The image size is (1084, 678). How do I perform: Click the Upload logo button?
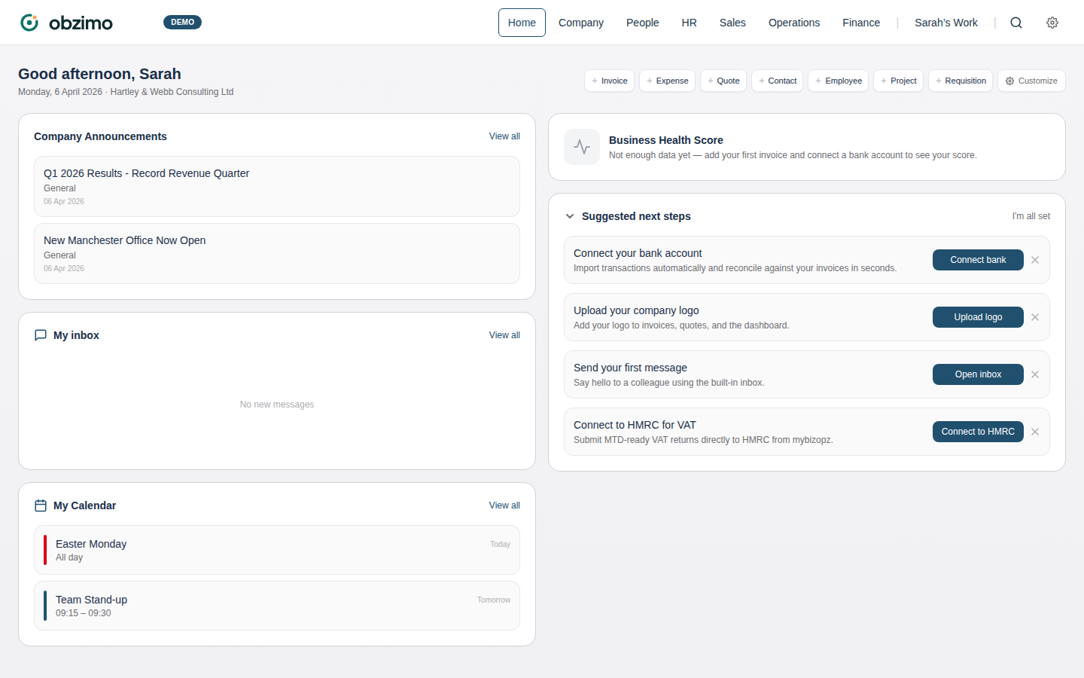978,317
